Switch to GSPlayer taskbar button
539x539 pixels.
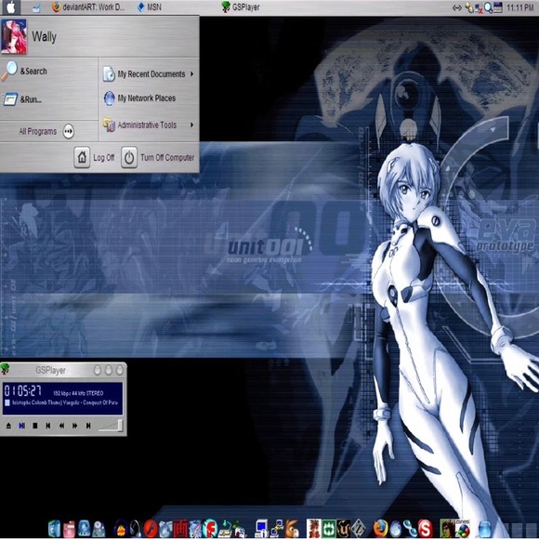tap(241, 7)
